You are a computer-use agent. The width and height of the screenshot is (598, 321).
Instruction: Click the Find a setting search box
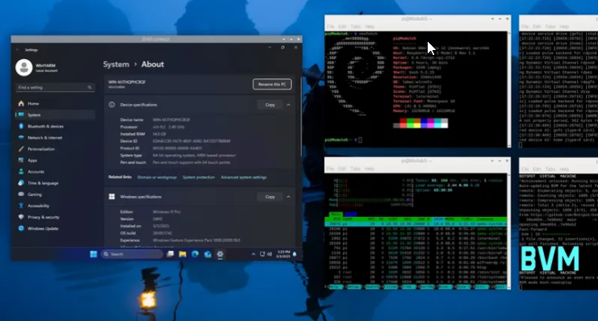click(55, 87)
